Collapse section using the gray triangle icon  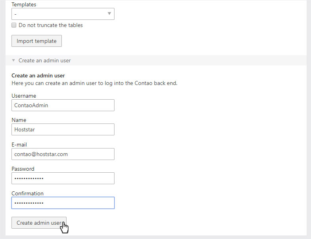pos(13,60)
